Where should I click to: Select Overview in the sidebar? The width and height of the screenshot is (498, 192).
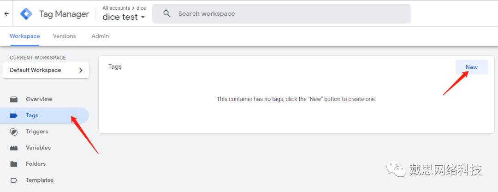[44, 99]
